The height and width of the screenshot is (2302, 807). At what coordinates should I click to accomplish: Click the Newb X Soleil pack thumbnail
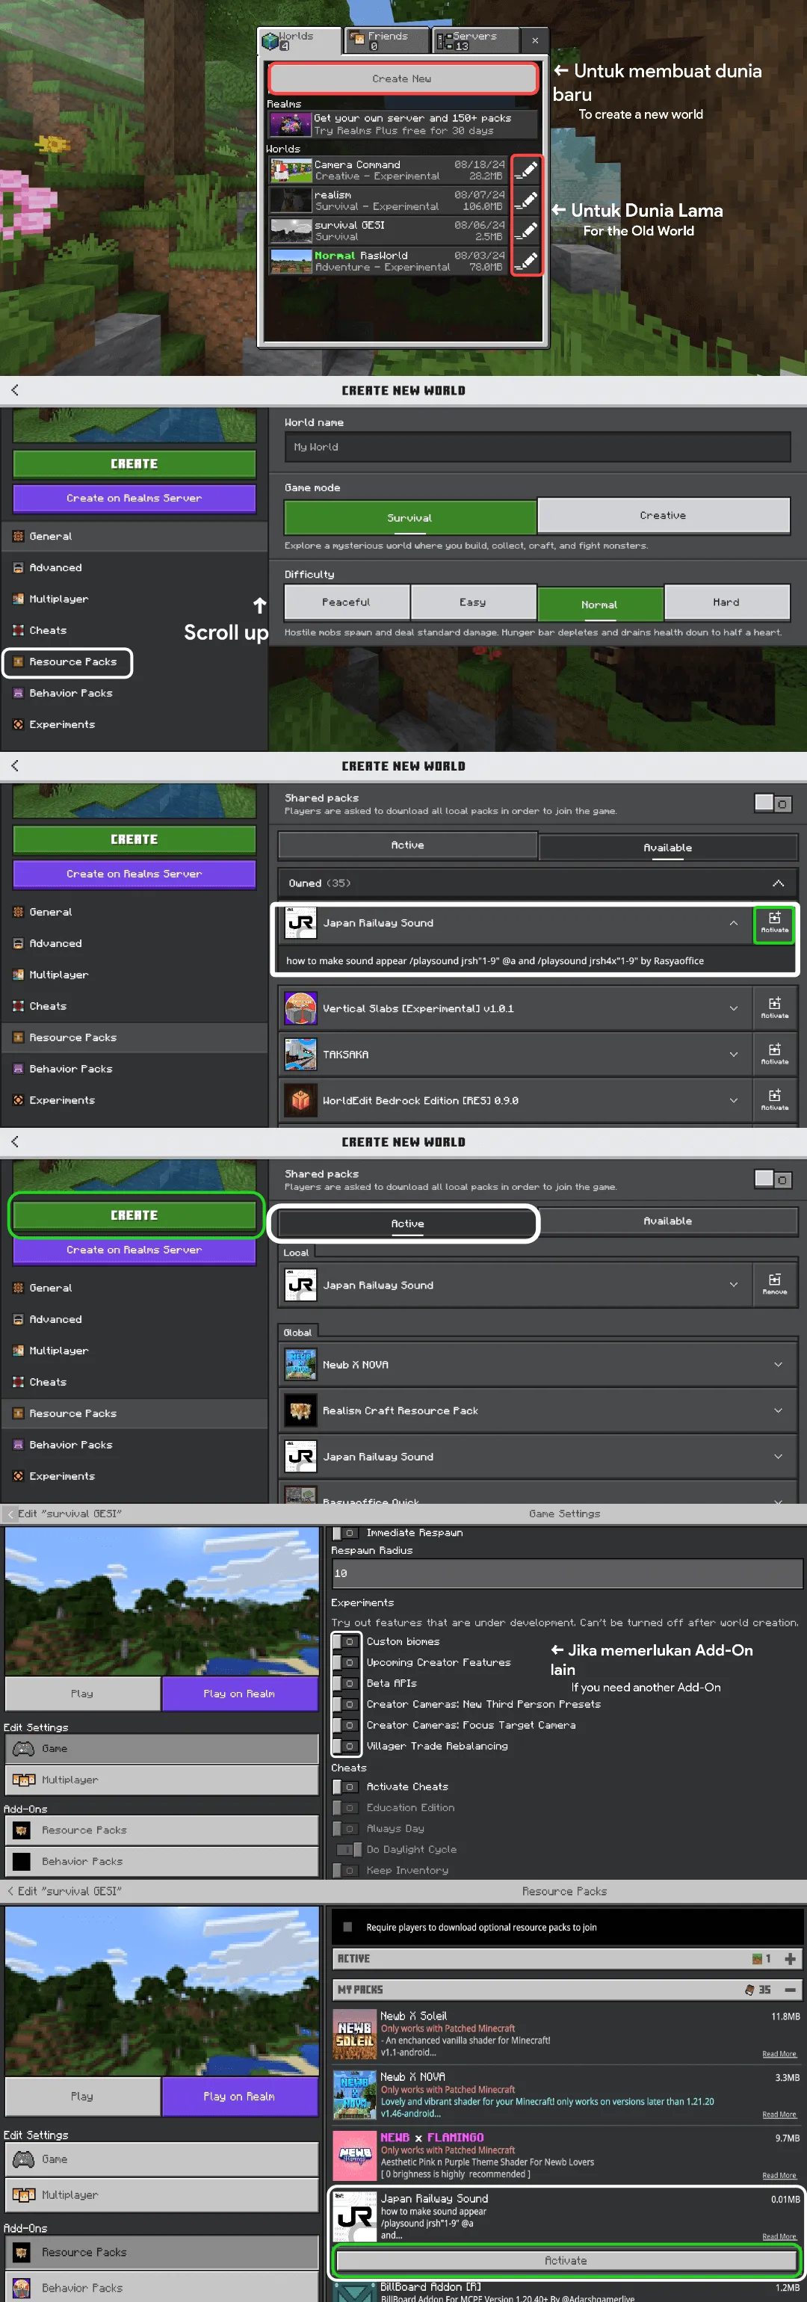point(355,2034)
